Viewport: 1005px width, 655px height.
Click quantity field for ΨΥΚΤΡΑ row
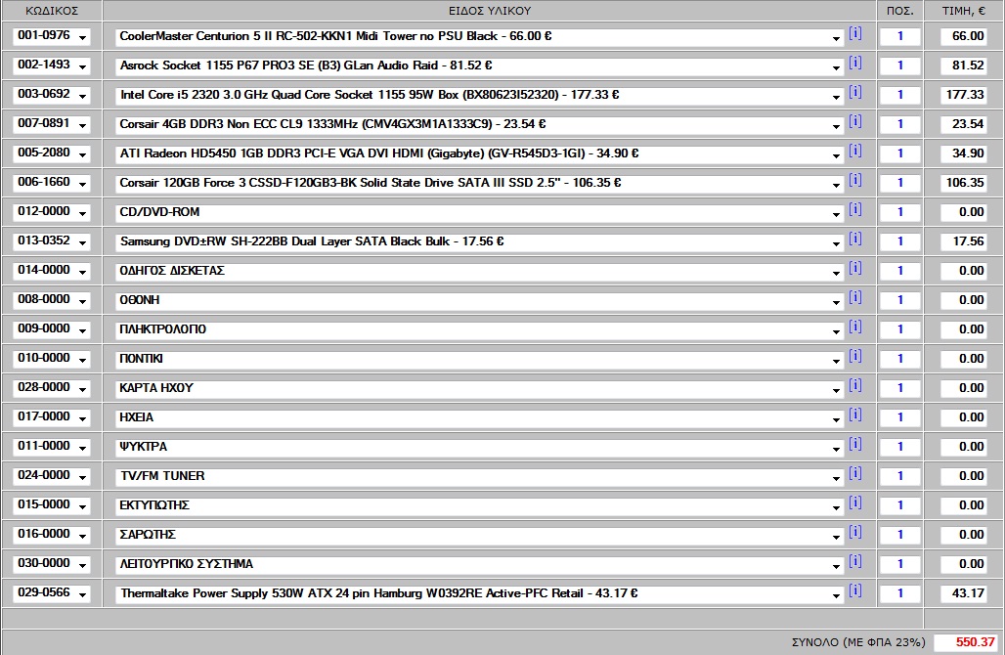899,448
